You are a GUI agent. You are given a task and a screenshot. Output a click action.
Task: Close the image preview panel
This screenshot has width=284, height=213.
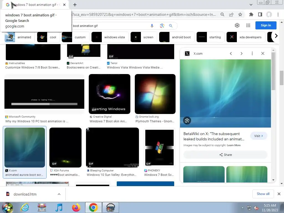coord(263,54)
